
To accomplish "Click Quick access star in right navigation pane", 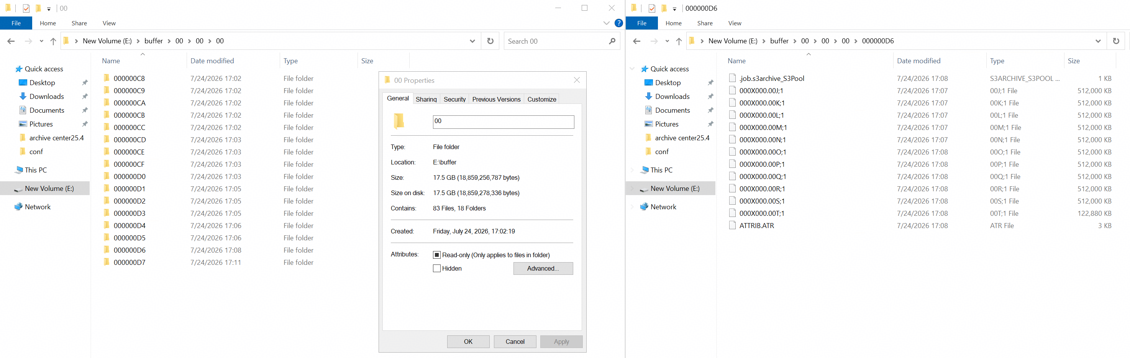I will (x=645, y=69).
